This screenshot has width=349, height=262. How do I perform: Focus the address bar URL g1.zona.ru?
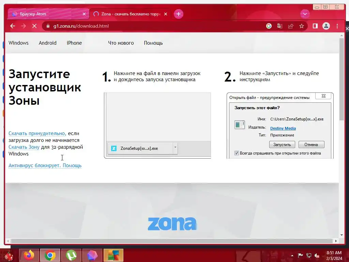(x=81, y=26)
